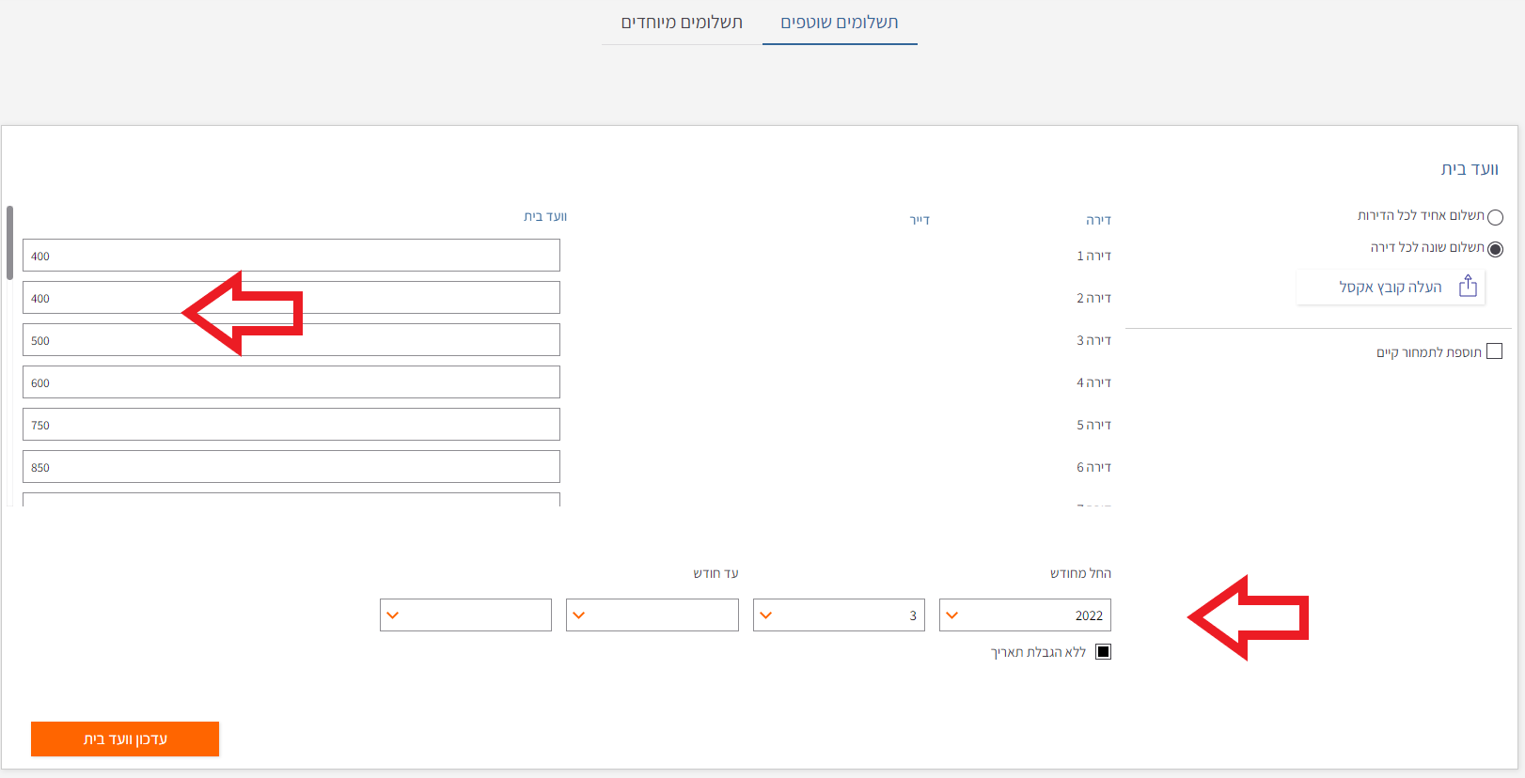The height and width of the screenshot is (778, 1525).
Task: Enable the addition to existing price checkbox
Action: (1494, 351)
